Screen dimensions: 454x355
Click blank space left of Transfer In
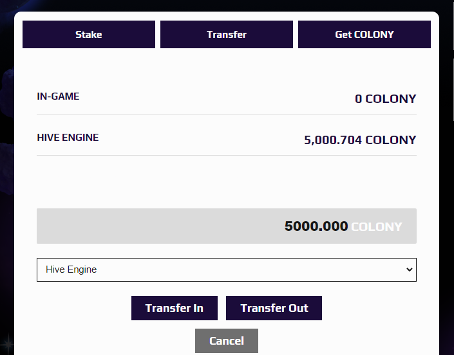pyautogui.click(x=77, y=308)
